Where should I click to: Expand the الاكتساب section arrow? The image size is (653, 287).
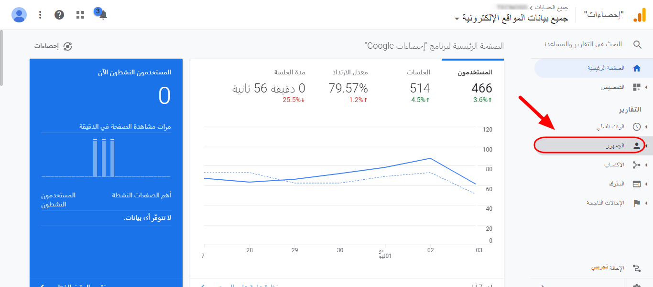click(646, 165)
